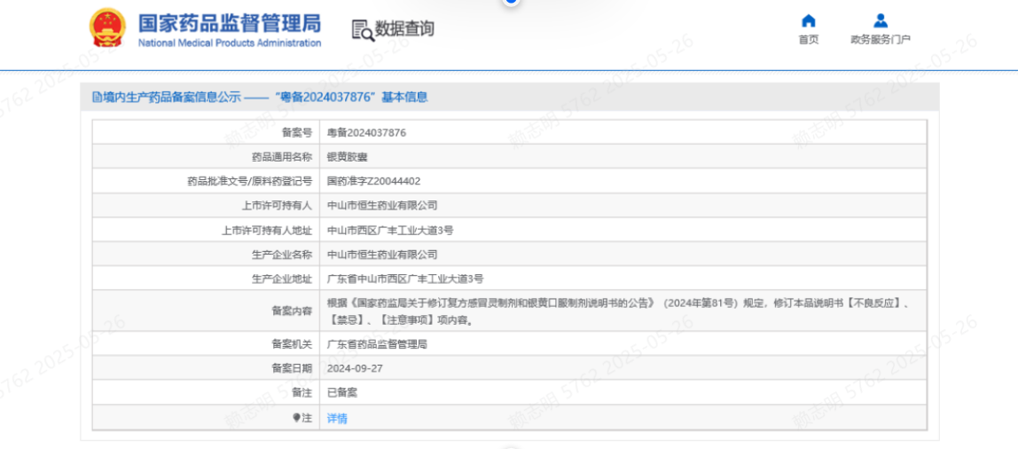Open the 数据查询 menu label

[404, 29]
